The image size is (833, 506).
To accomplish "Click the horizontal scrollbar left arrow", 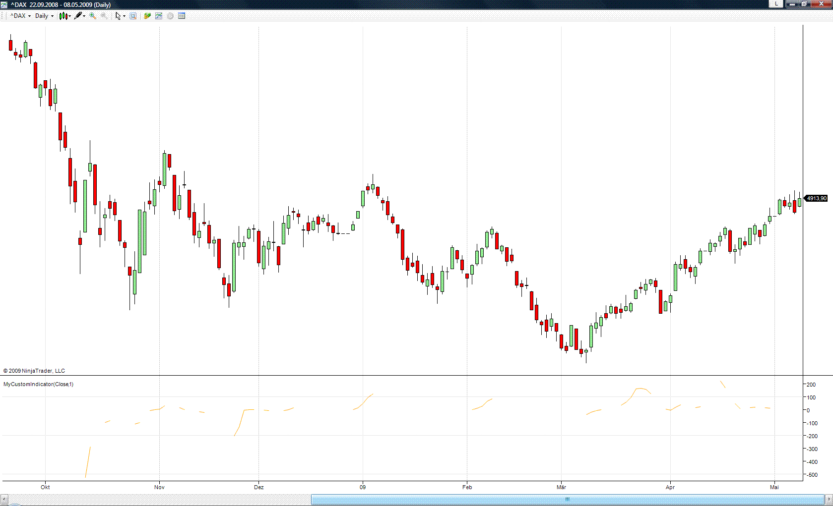I will tap(4, 500).
